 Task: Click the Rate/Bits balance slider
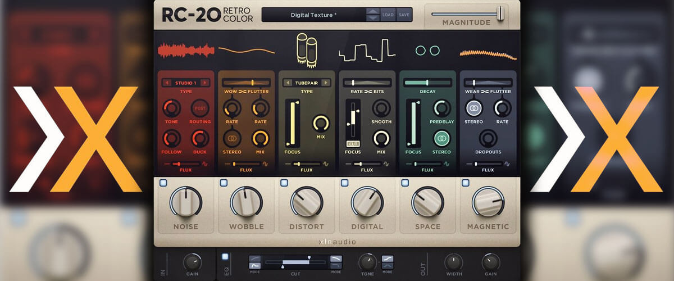367,82
